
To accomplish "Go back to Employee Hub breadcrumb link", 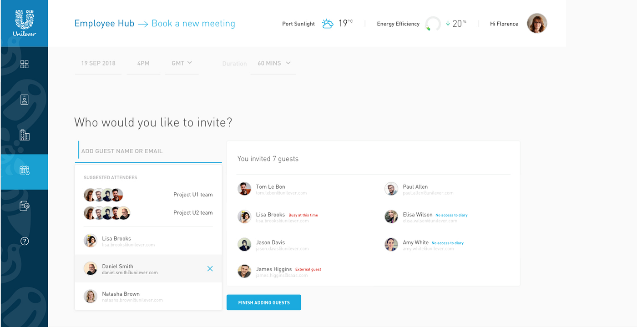I will pyautogui.click(x=104, y=23).
